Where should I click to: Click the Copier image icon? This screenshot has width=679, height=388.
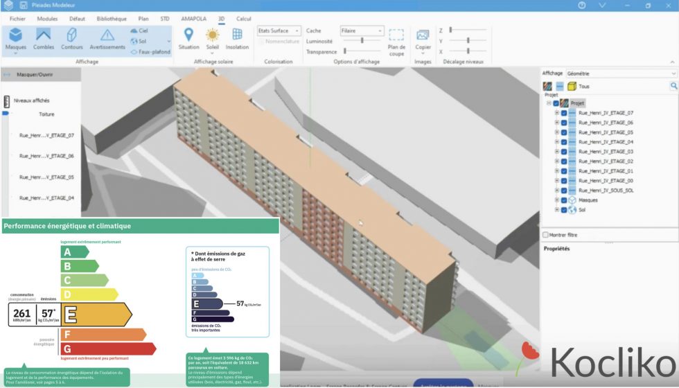423,35
